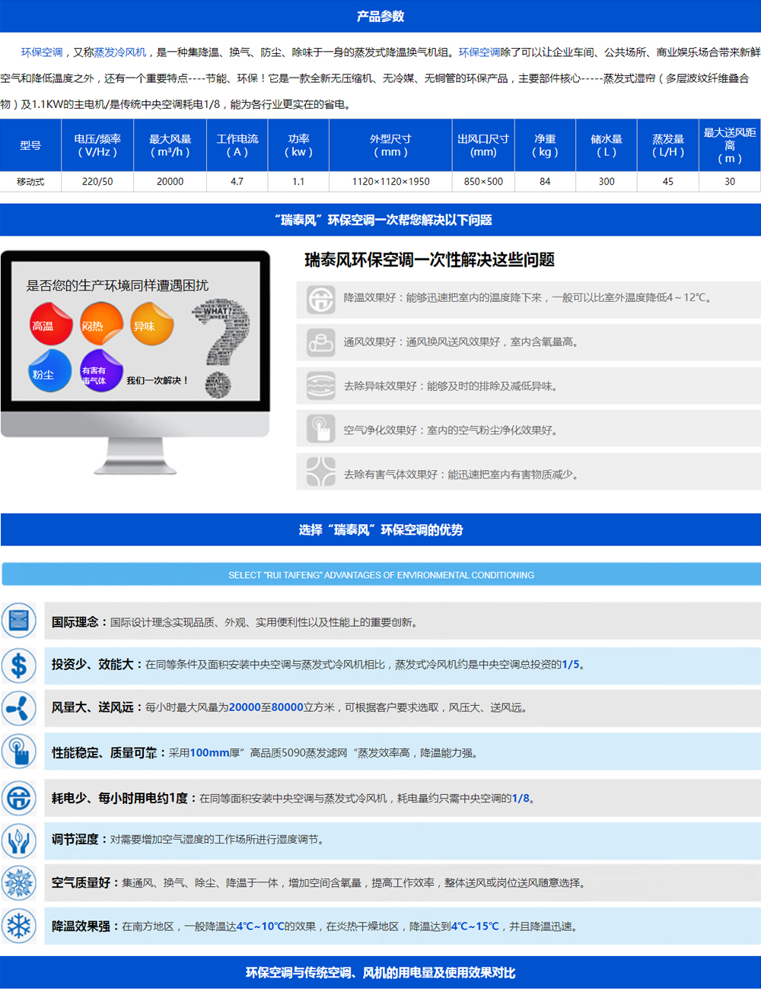Click the 出风口尺寸 column header
The width and height of the screenshot is (761, 1001).
click(x=483, y=145)
